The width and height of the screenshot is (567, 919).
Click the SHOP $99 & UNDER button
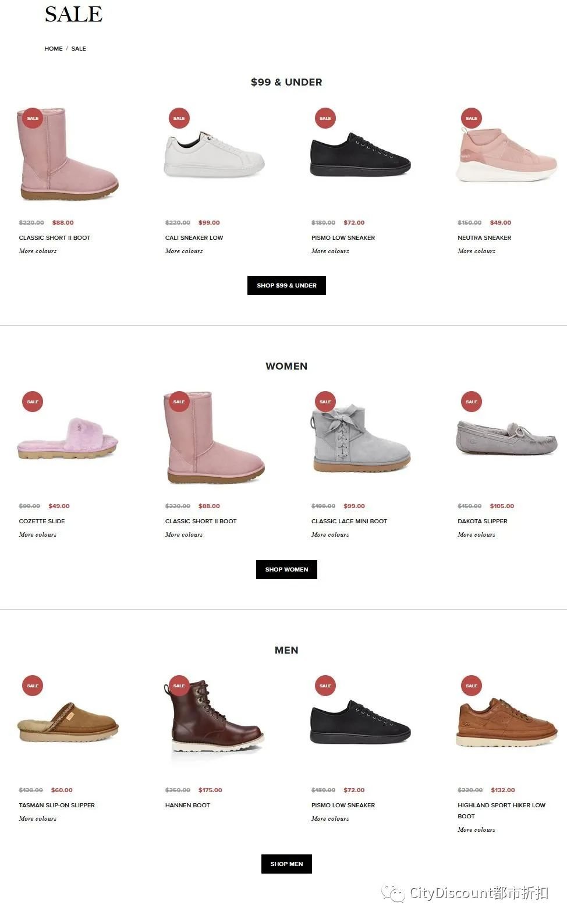coord(286,286)
